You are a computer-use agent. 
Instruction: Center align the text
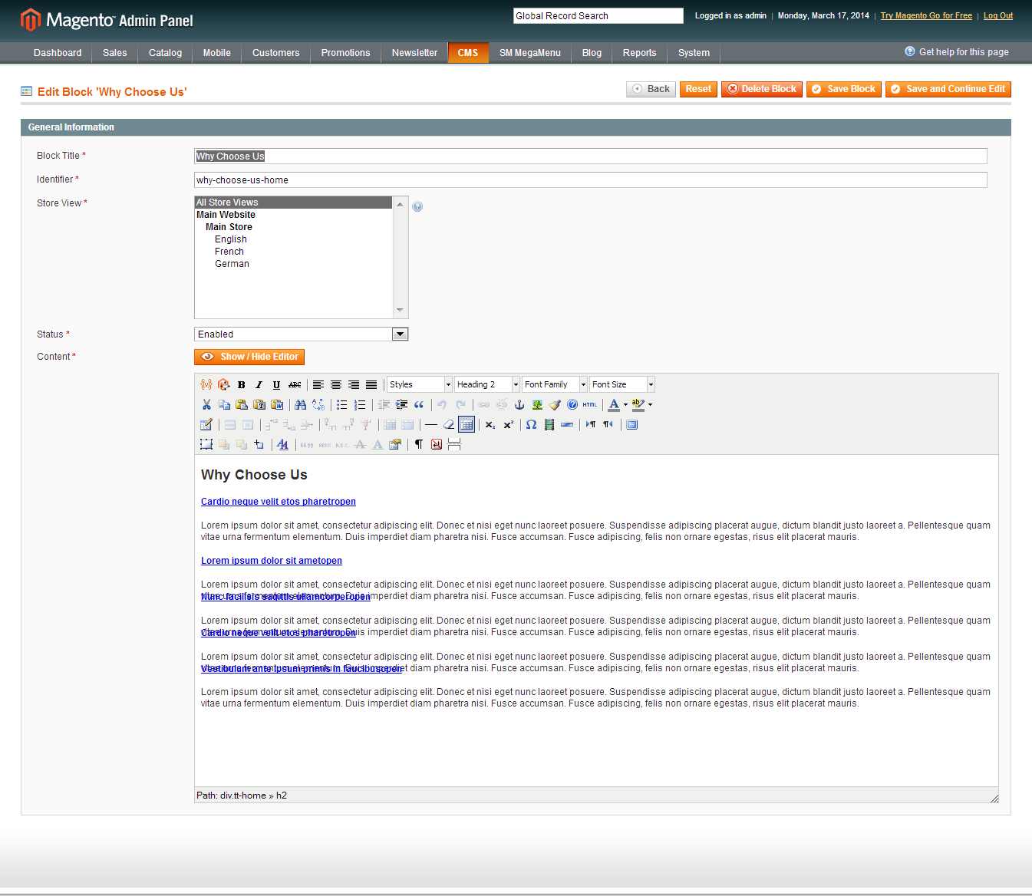[x=336, y=385]
